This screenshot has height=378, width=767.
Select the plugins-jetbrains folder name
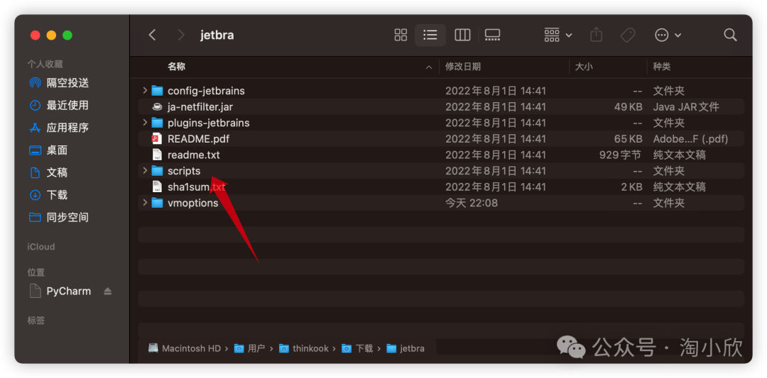(x=208, y=123)
